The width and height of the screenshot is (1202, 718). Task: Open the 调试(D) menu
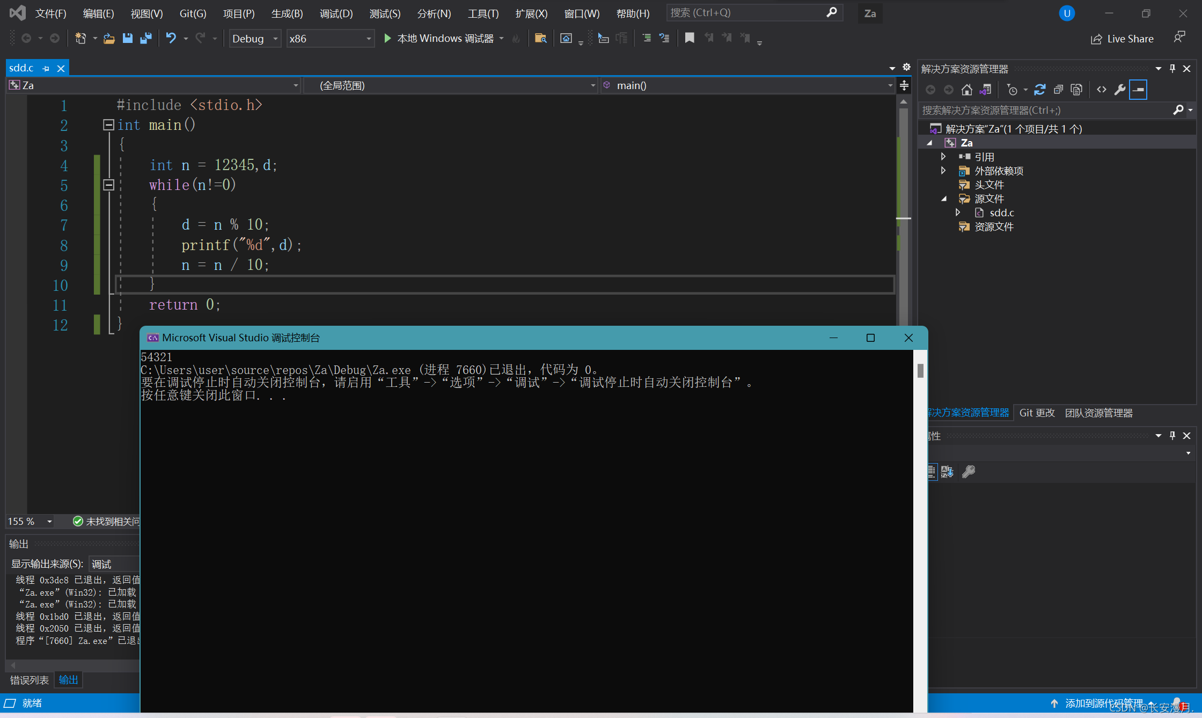pyautogui.click(x=336, y=13)
